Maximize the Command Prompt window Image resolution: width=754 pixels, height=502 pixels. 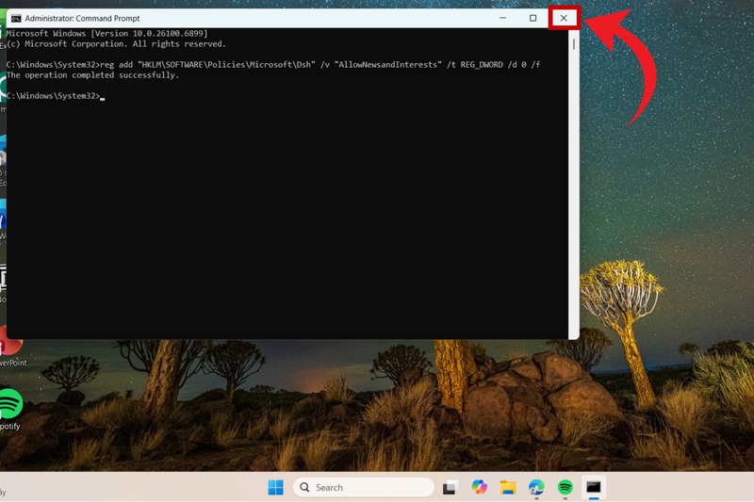coord(533,18)
